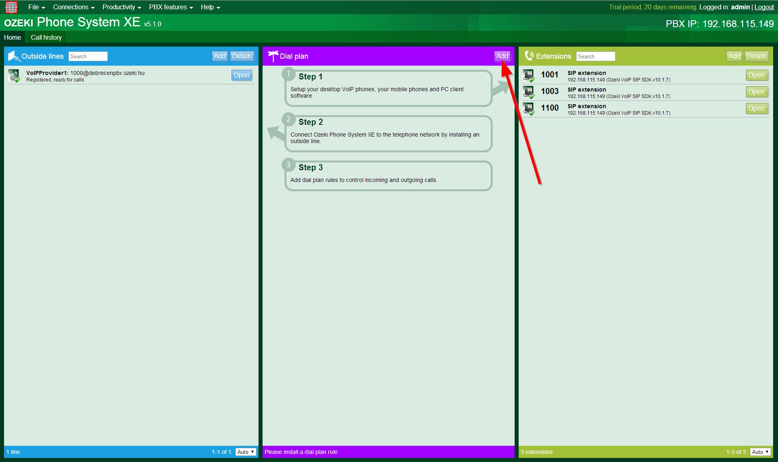Open the File menu
Image resolution: width=778 pixels, height=462 pixels.
(x=36, y=7)
